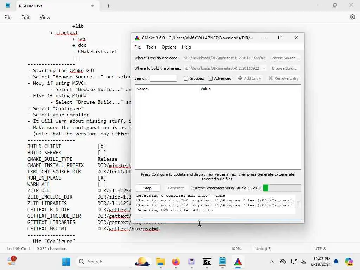Click 'Start up the CMake GUI' line

tap(61, 70)
